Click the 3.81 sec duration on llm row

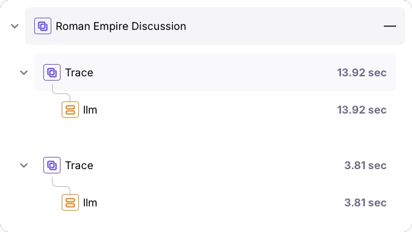click(366, 203)
